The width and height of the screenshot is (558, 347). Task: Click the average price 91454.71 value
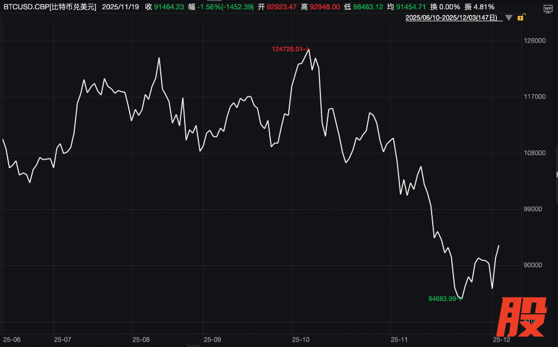click(411, 7)
